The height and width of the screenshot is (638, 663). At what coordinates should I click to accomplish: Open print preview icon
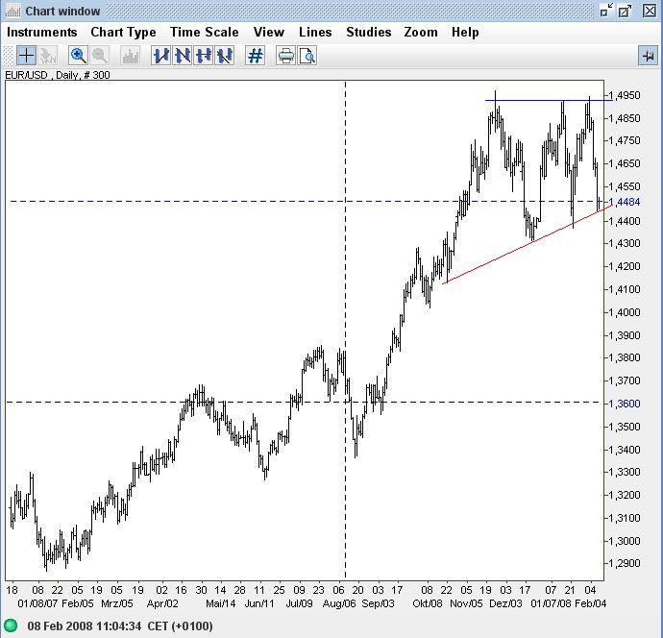pyautogui.click(x=307, y=56)
